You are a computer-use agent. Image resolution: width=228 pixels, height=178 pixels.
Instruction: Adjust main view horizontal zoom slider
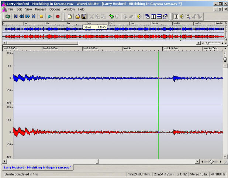(x=211, y=161)
